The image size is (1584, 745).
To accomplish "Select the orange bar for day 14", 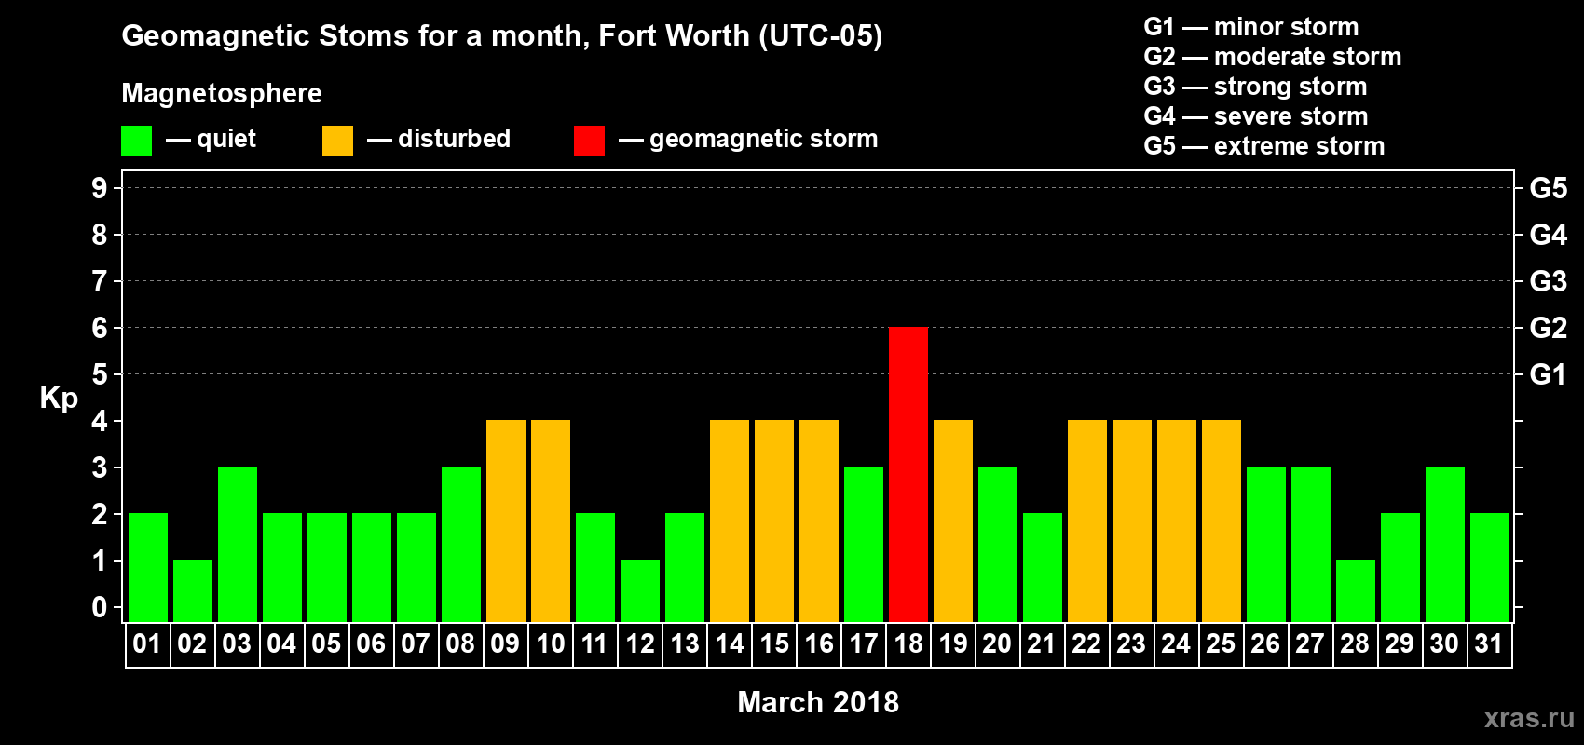I will click(730, 521).
